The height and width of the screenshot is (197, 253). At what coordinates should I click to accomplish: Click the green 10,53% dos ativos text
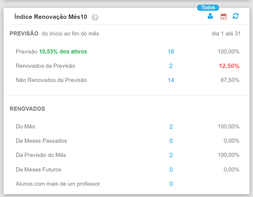(x=63, y=51)
